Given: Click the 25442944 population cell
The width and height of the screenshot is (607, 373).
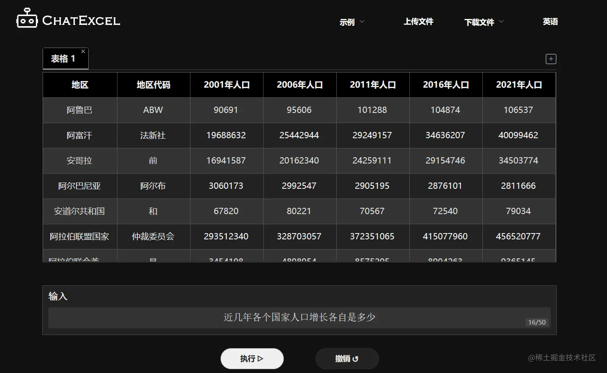Looking at the screenshot, I should point(299,135).
